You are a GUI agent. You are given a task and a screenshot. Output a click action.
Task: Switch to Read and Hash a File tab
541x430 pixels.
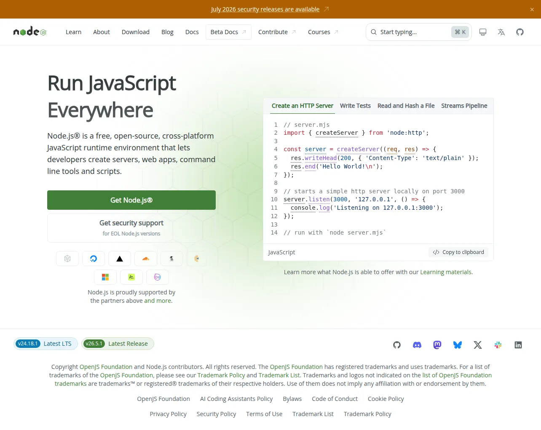(406, 106)
